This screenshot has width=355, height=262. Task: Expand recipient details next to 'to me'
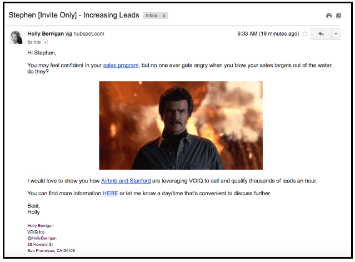click(x=46, y=42)
